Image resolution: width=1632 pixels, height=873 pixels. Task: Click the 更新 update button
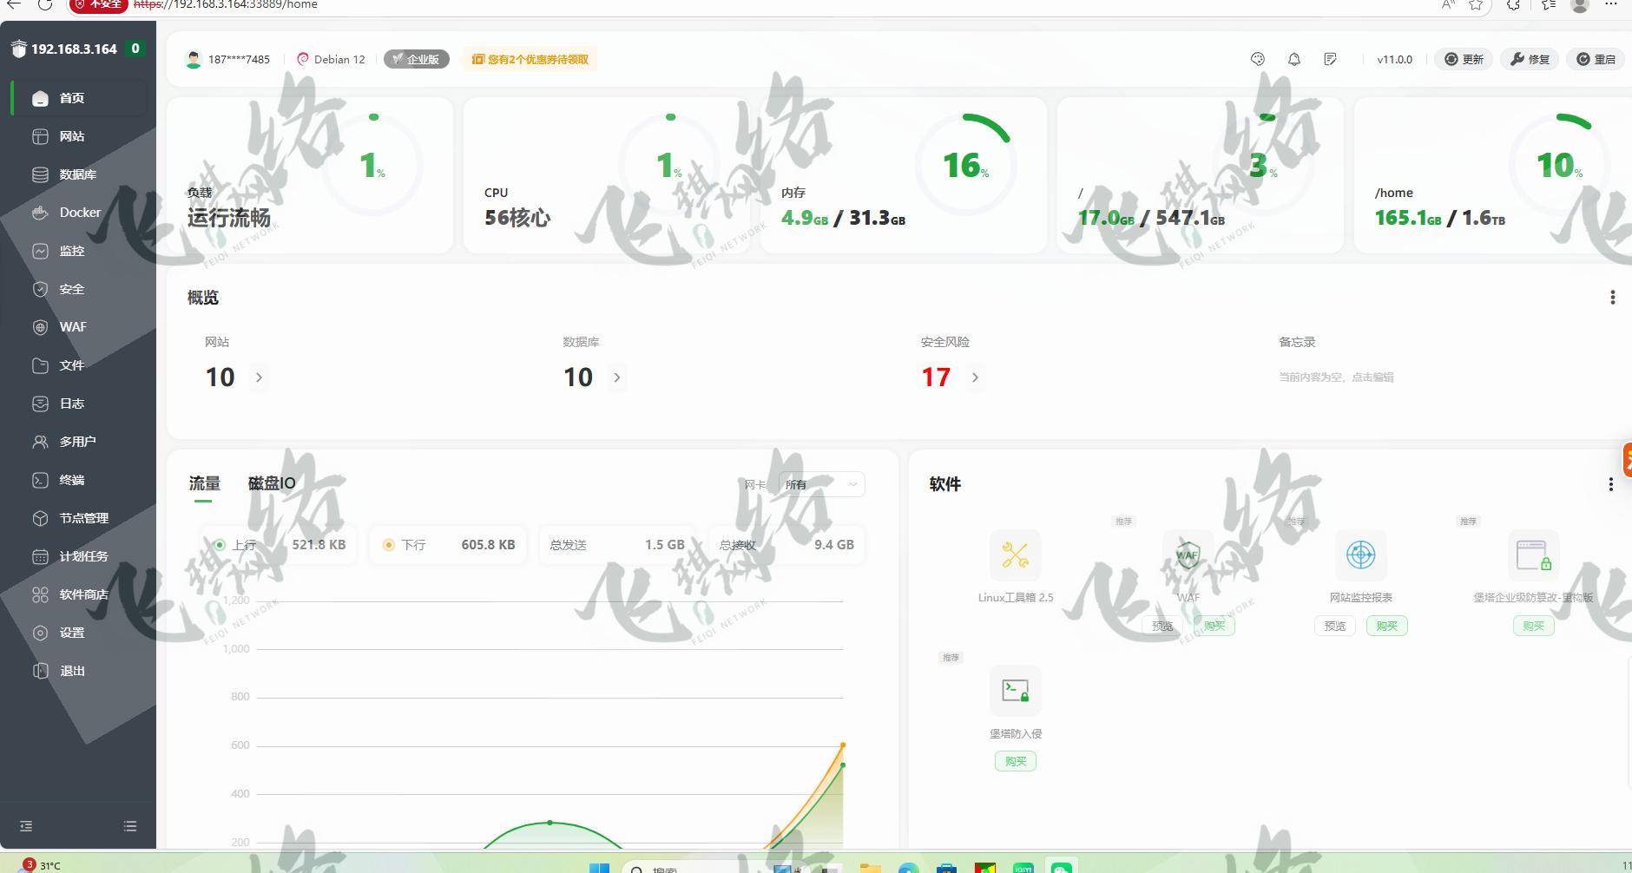pyautogui.click(x=1464, y=59)
